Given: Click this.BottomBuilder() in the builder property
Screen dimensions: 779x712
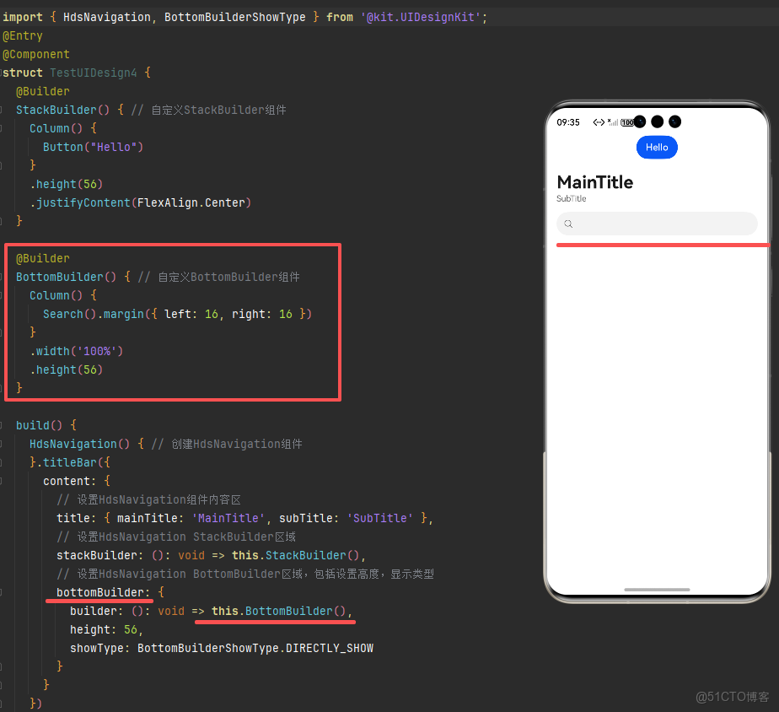Looking at the screenshot, I should [279, 611].
